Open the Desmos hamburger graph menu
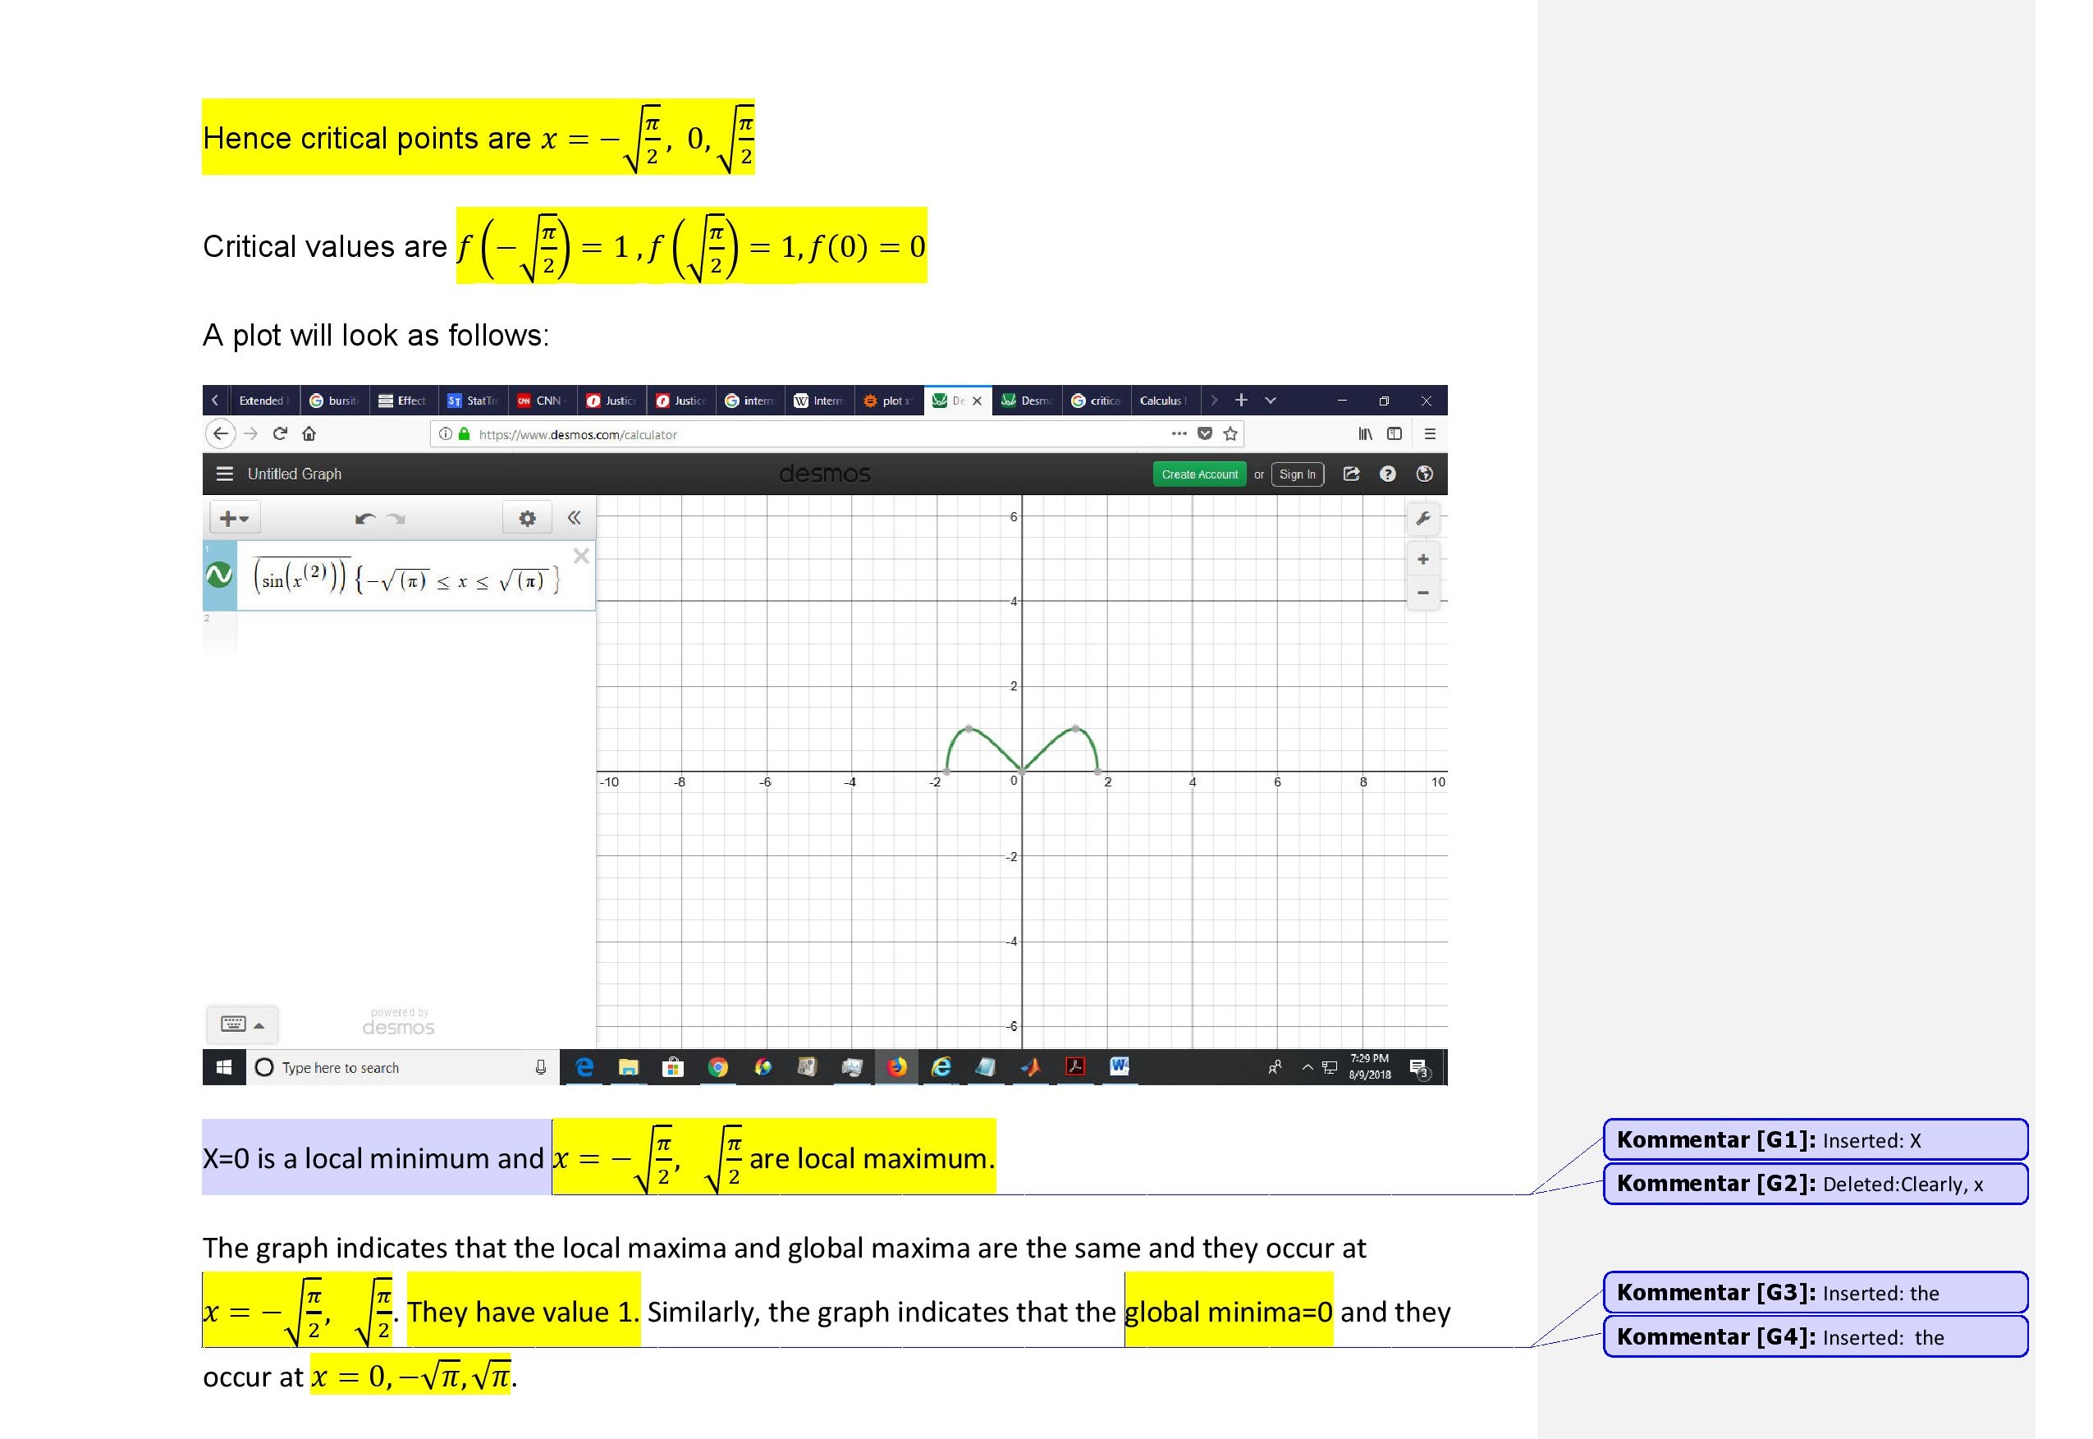 [226, 474]
